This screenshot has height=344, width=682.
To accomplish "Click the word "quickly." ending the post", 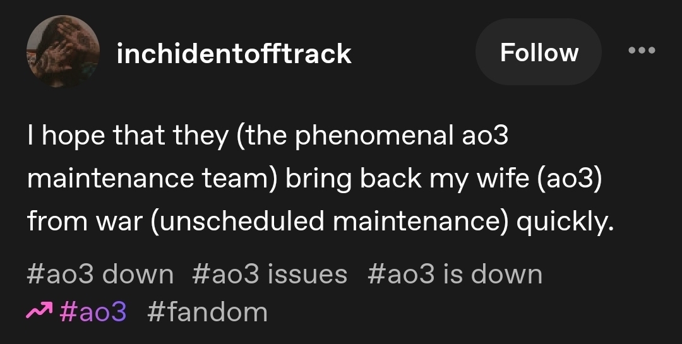I will tap(565, 221).
